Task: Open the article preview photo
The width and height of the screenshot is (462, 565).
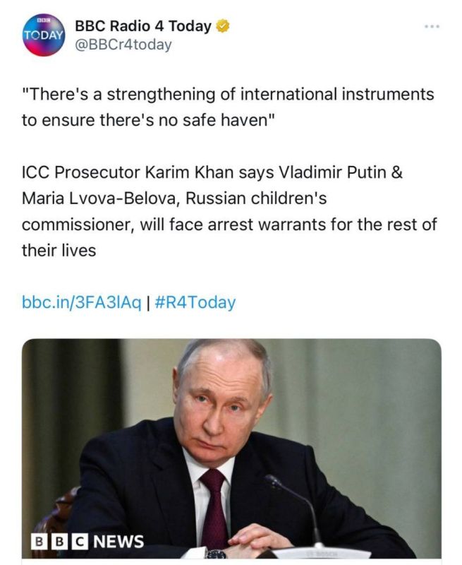Action: click(231, 448)
